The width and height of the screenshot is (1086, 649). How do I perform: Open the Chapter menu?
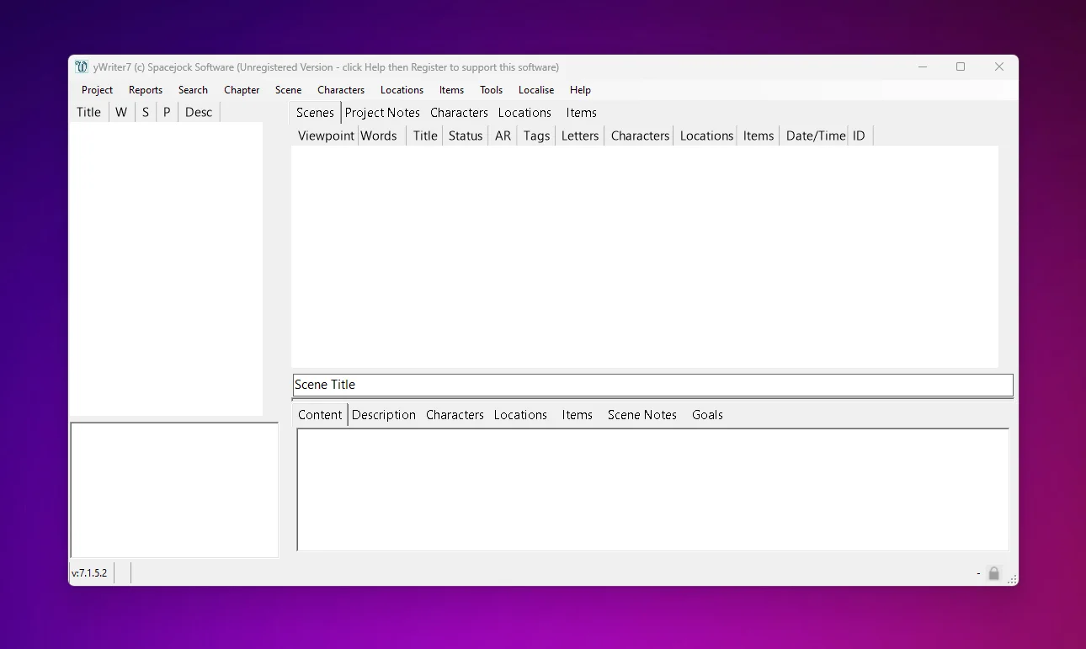point(242,90)
